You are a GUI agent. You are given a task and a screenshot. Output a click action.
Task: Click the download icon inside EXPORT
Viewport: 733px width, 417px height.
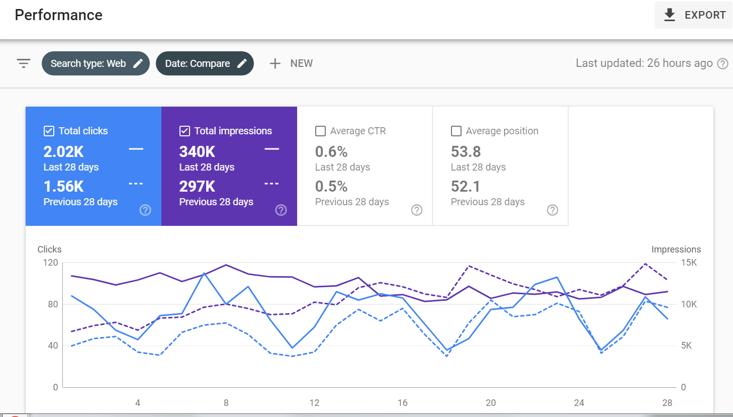(670, 15)
